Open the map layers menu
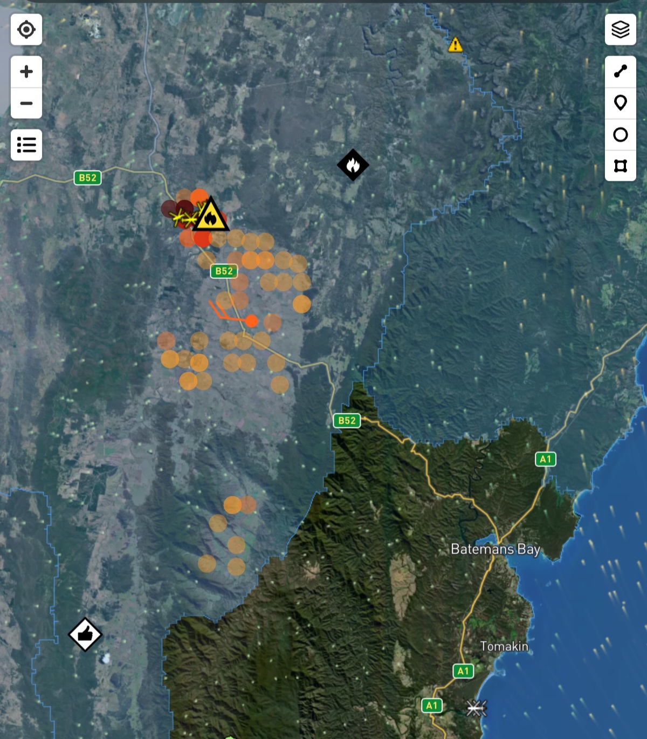Screen dimensions: 647x739 coord(621,29)
